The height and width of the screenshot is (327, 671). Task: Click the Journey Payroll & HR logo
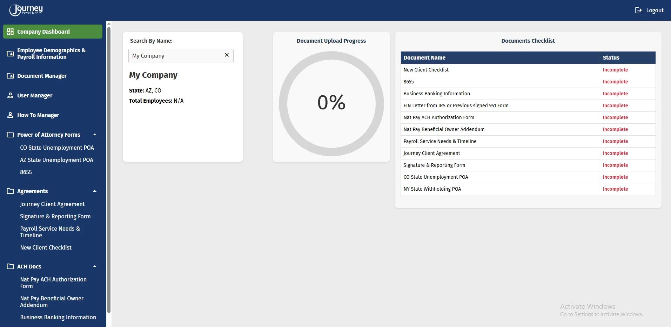click(x=26, y=10)
